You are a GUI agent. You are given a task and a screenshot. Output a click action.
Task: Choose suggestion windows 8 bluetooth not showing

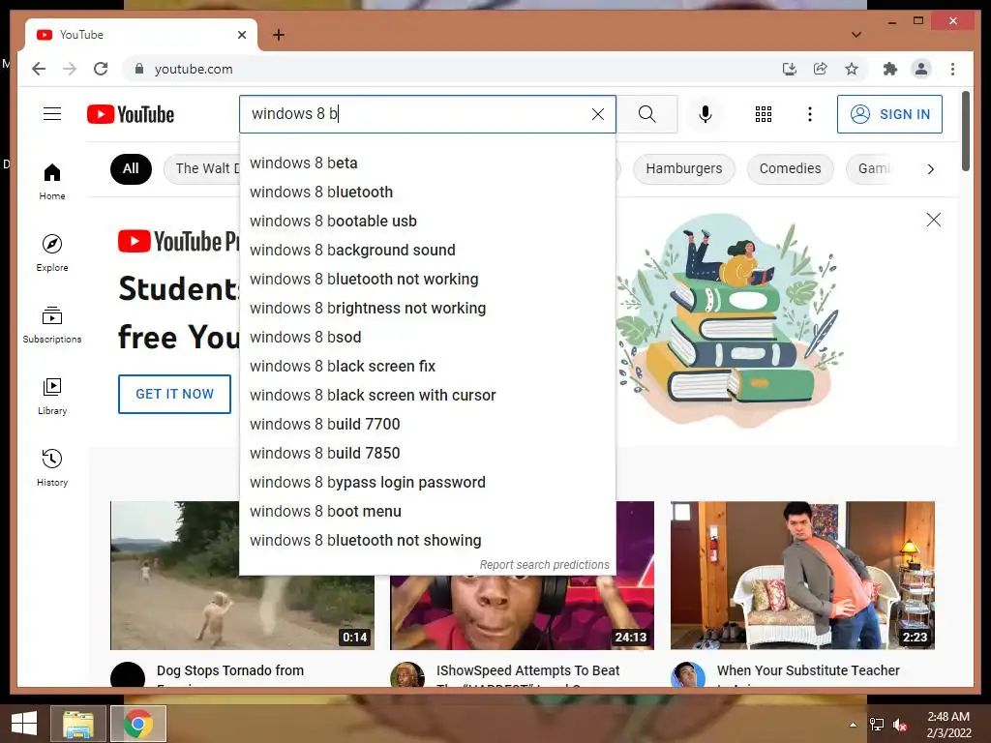click(427, 541)
